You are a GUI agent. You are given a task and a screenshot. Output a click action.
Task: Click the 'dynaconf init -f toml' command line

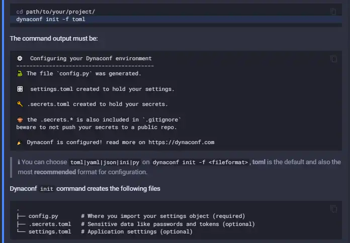tap(51, 19)
